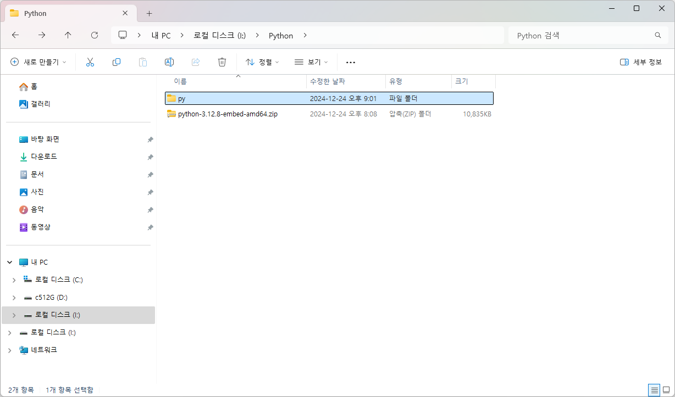
Task: Click 내 PC breadcrumb in address bar
Action: click(x=161, y=35)
